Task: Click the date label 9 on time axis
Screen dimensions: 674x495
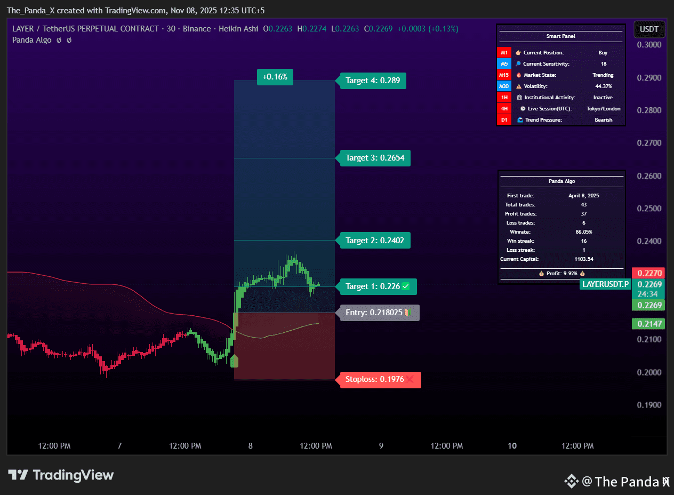Action: tap(381, 446)
